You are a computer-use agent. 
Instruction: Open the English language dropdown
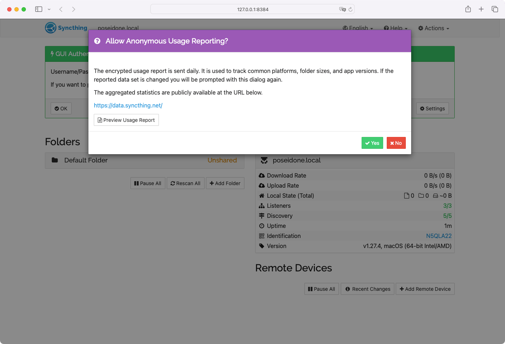(x=358, y=28)
